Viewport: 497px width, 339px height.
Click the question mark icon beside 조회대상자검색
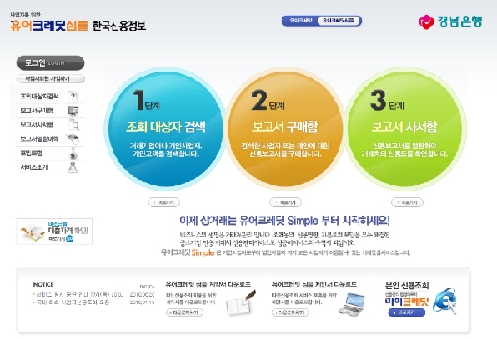pos(73,97)
